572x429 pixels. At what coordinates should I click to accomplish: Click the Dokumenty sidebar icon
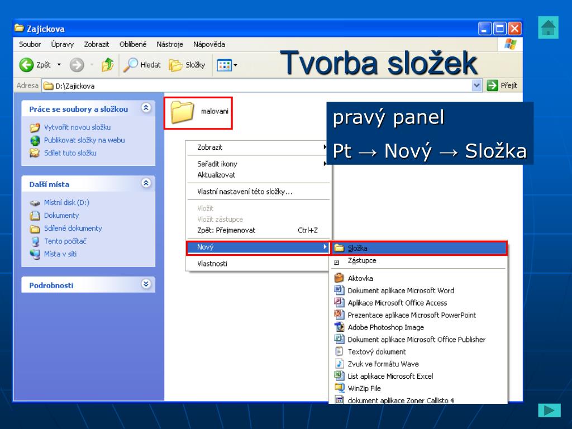coord(35,216)
